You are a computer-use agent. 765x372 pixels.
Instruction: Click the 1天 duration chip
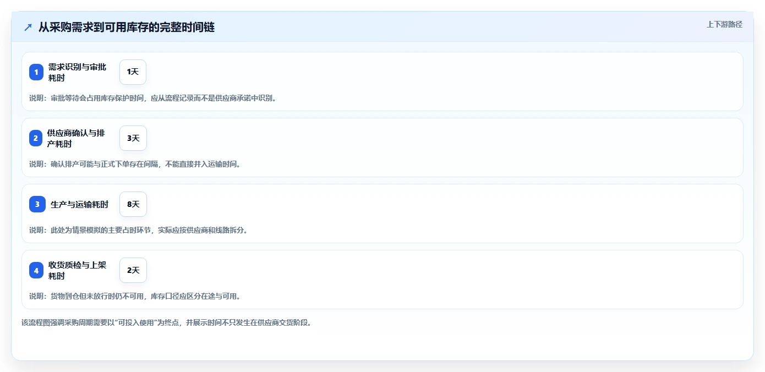click(x=133, y=72)
